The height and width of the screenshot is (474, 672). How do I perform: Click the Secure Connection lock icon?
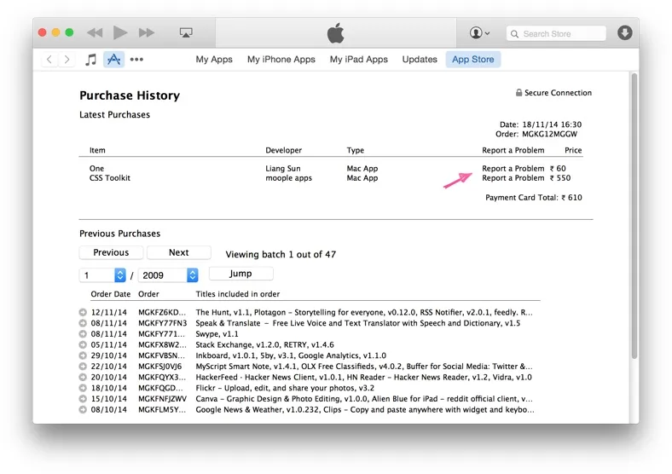tap(518, 93)
